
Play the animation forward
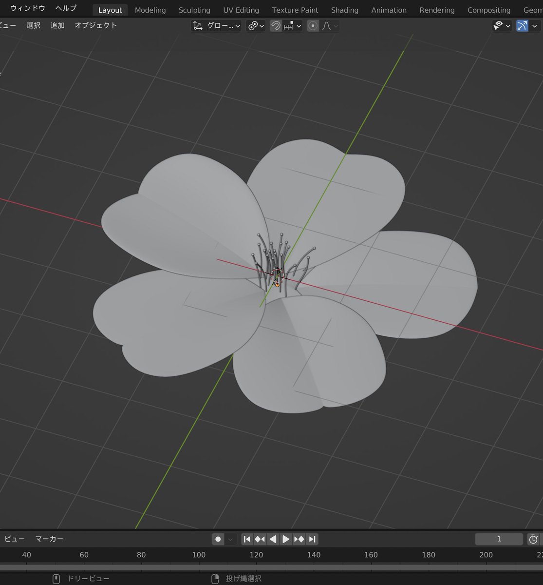point(286,539)
